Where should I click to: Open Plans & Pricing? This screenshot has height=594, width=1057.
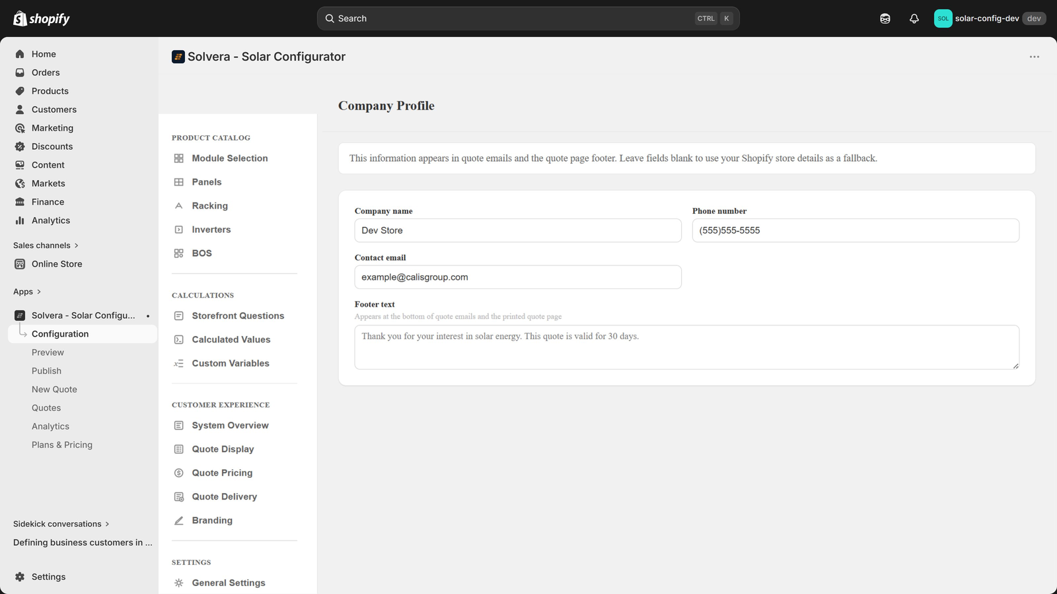(x=62, y=445)
